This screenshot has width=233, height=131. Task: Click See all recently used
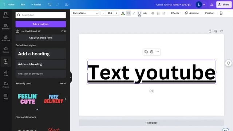coord(63,83)
